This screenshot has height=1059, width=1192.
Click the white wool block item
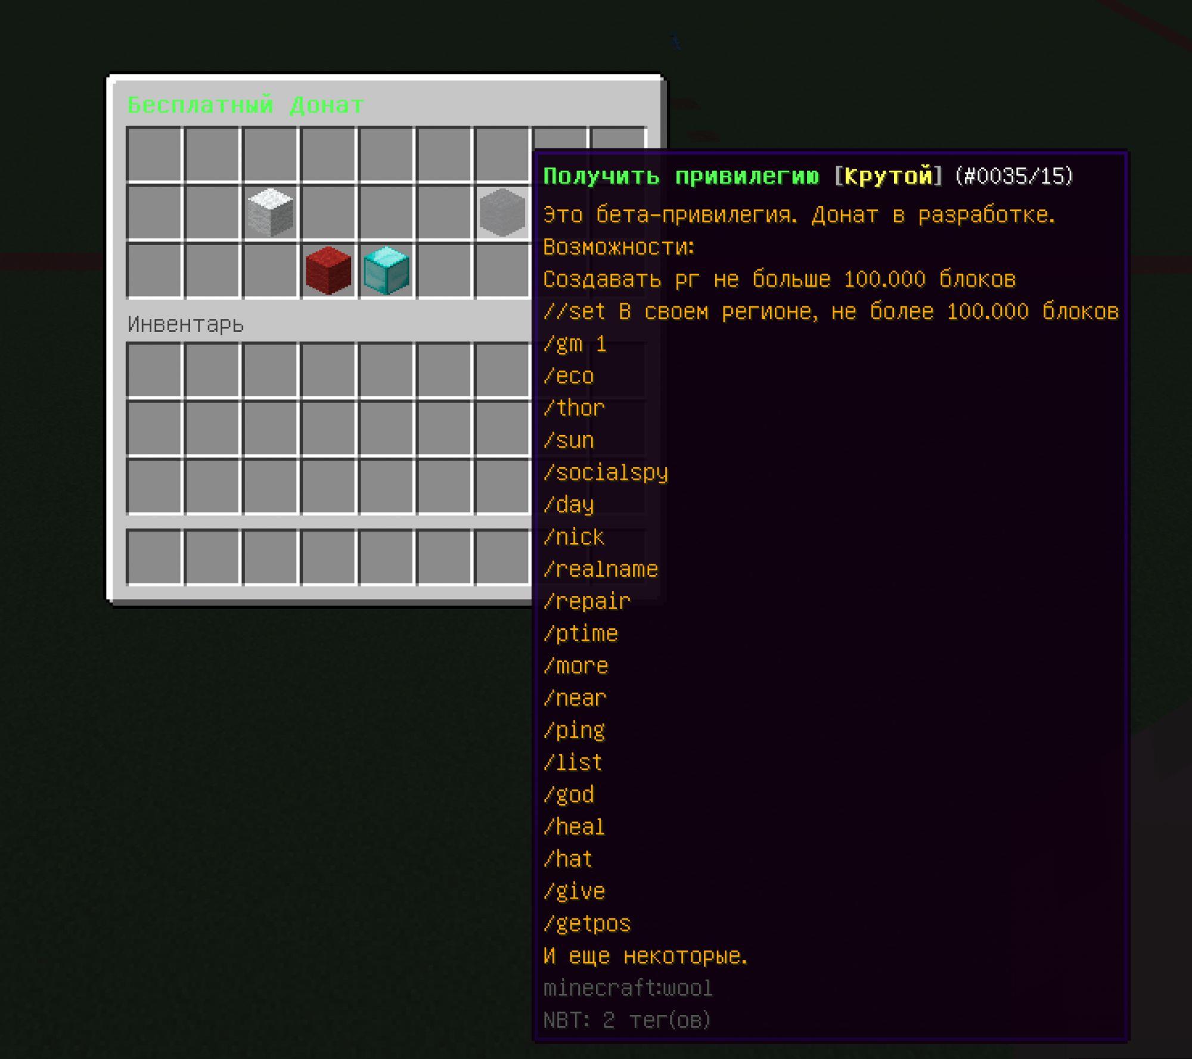(270, 212)
